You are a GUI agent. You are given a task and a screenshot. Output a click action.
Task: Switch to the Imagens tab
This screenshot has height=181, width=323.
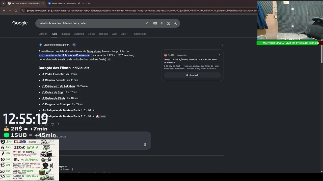(x=65, y=34)
